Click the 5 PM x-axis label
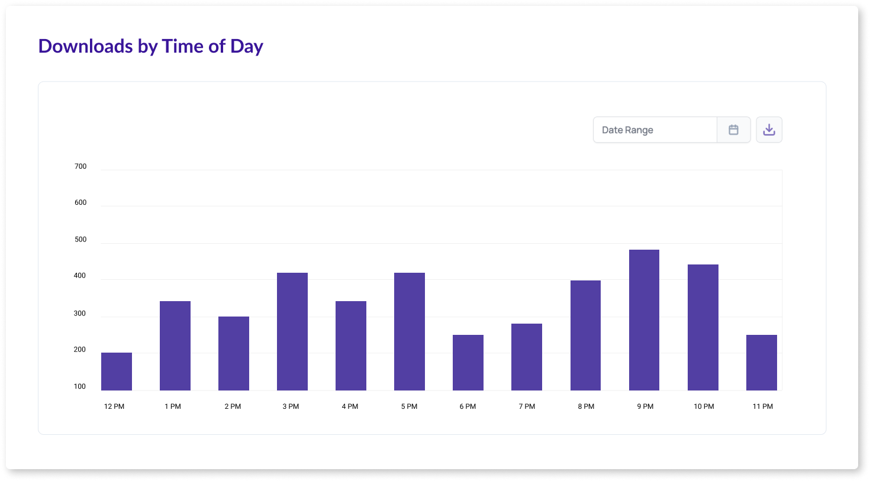 [409, 406]
